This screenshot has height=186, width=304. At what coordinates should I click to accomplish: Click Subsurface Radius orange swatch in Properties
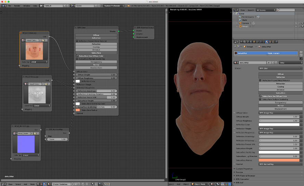279,160
